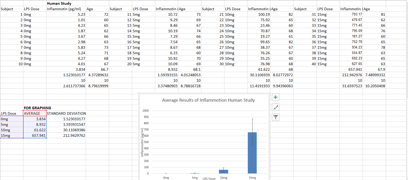
Task: Select the LPS Dose horizontal axis title
Action: point(209,178)
